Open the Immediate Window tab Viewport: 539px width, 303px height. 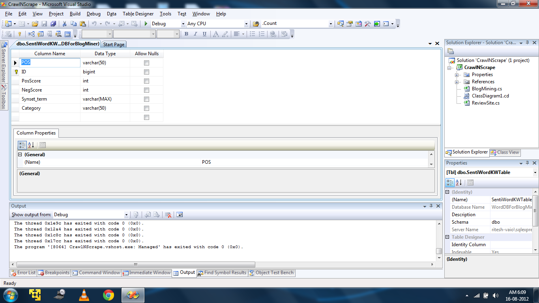point(146,273)
